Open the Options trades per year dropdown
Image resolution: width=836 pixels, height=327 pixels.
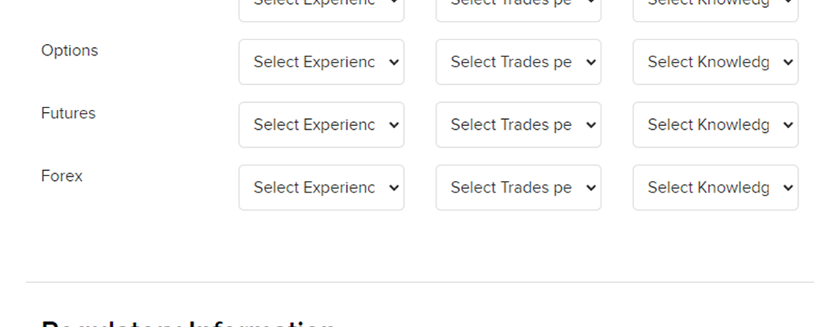[x=518, y=62]
